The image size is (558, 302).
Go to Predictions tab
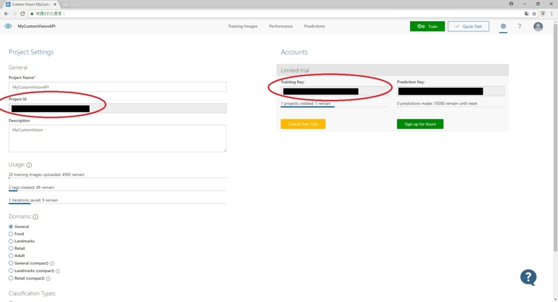coord(314,26)
